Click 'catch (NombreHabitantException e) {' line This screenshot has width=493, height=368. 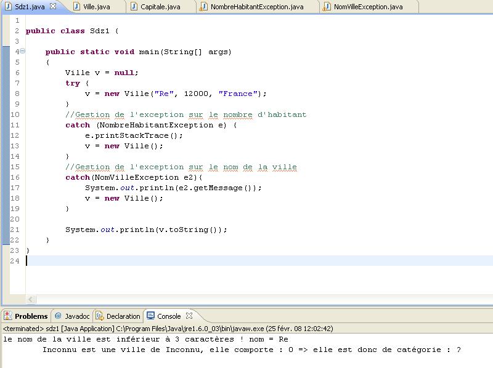point(151,125)
